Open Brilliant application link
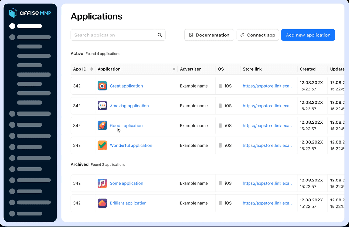 (128, 203)
